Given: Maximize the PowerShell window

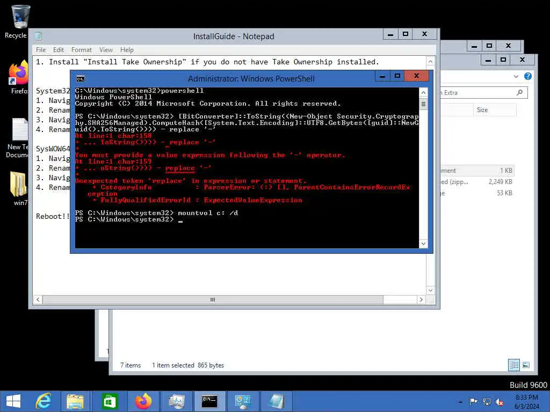Looking at the screenshot, I should click(x=397, y=76).
